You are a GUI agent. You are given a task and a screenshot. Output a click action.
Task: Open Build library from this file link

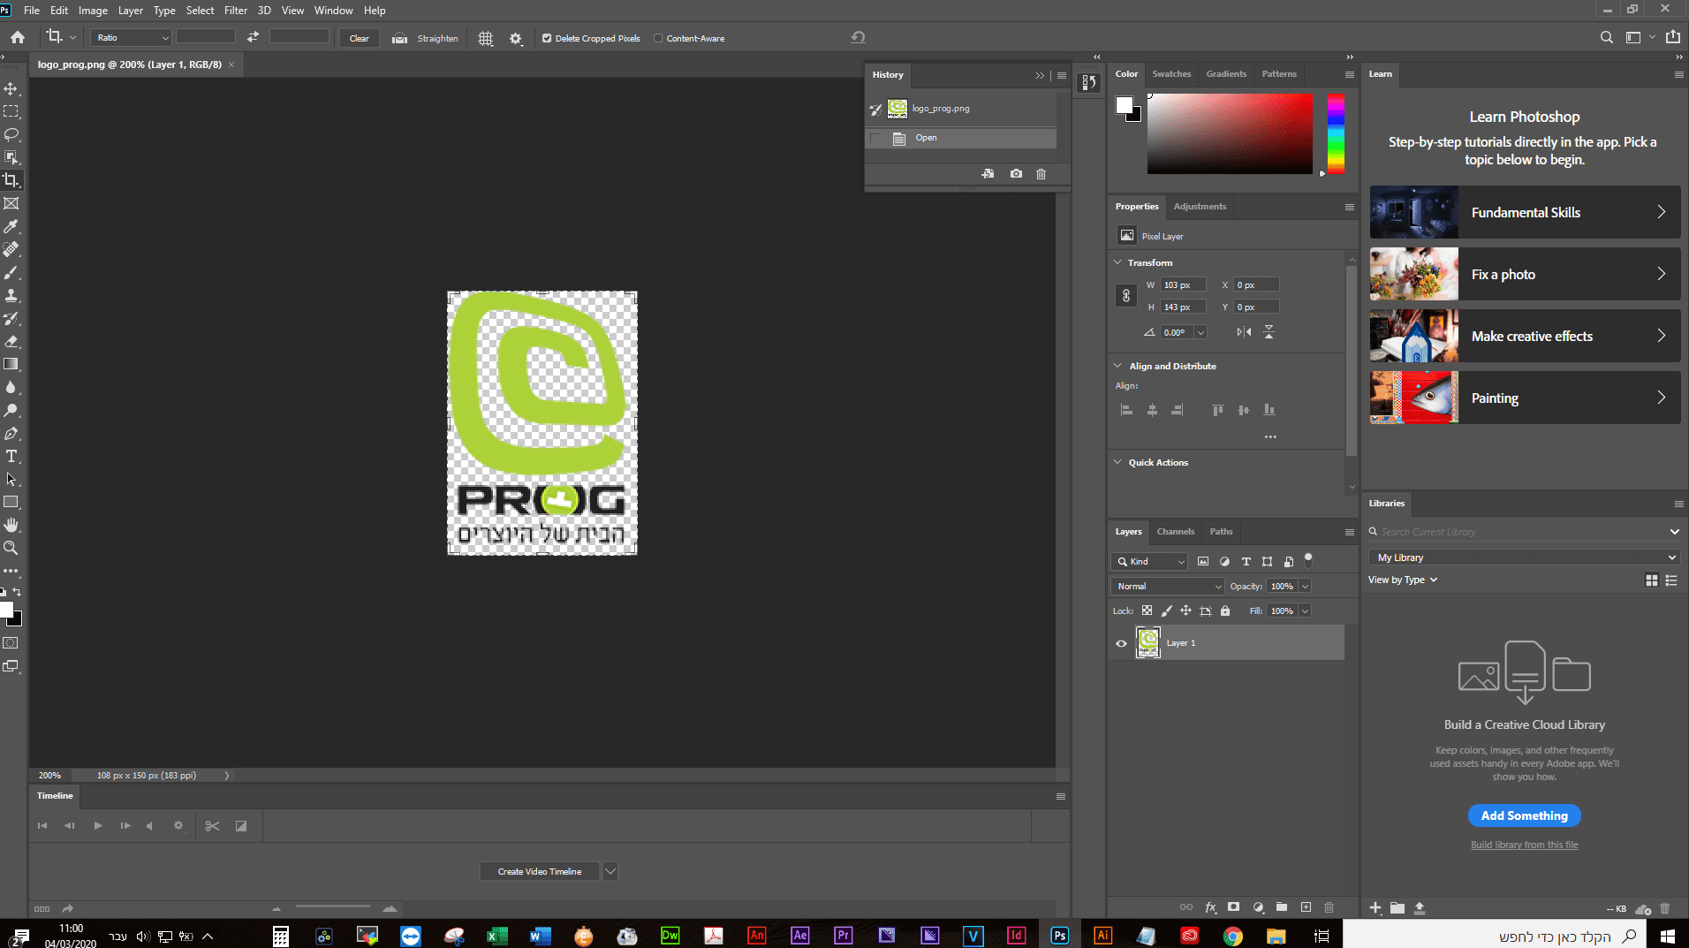[1525, 845]
